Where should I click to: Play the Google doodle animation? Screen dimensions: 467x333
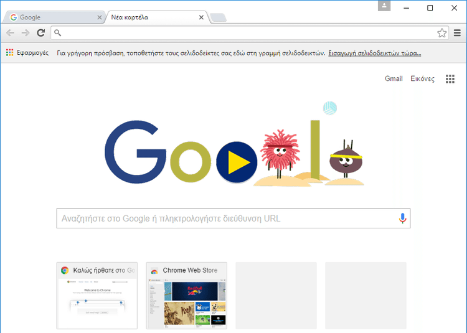pos(237,162)
